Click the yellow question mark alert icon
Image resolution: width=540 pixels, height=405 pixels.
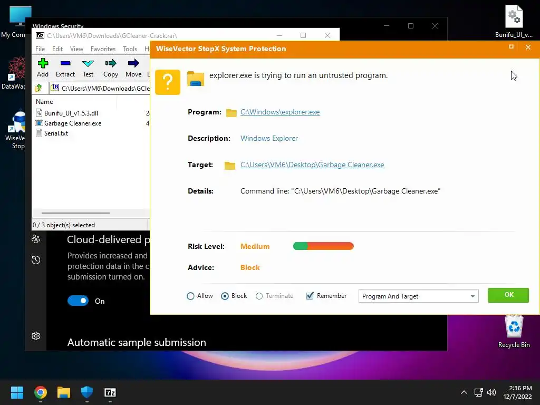coord(168,82)
